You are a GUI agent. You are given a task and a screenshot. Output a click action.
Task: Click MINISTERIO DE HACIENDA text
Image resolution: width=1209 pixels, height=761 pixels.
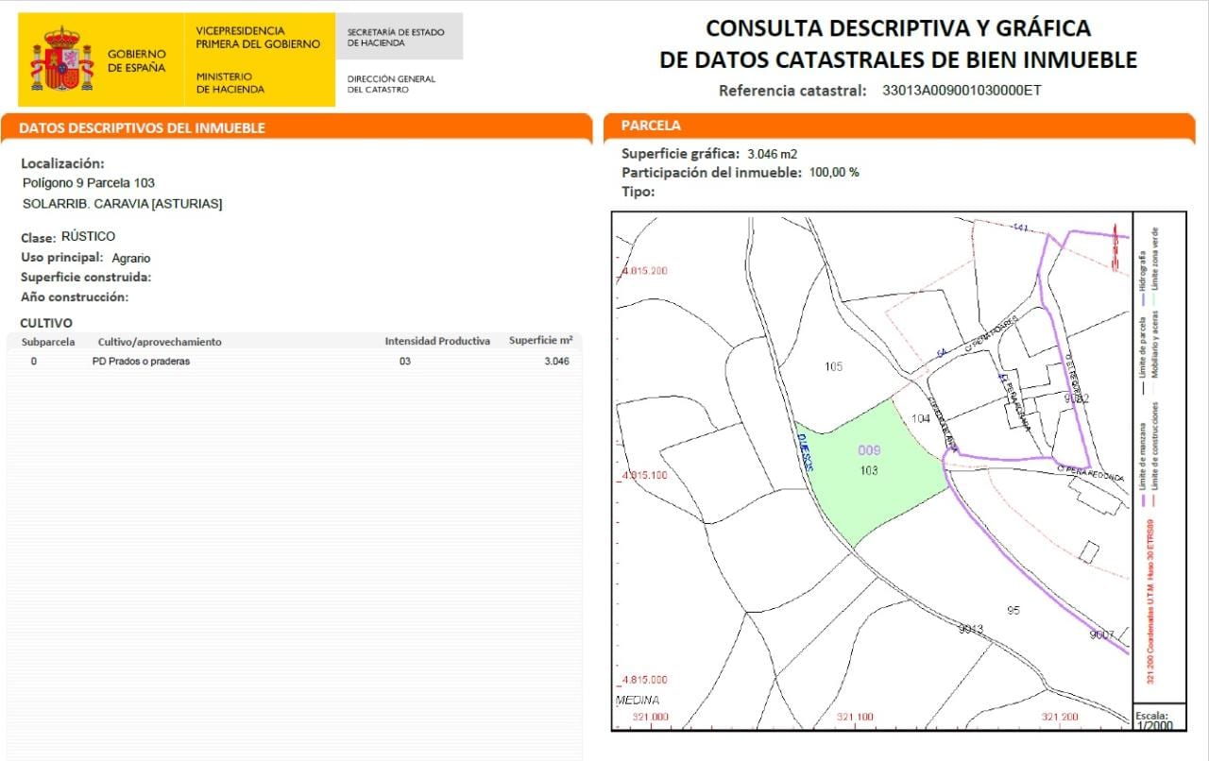click(x=230, y=82)
